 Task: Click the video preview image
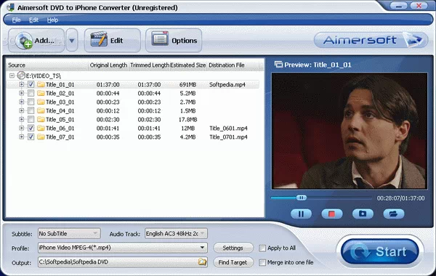350,131
